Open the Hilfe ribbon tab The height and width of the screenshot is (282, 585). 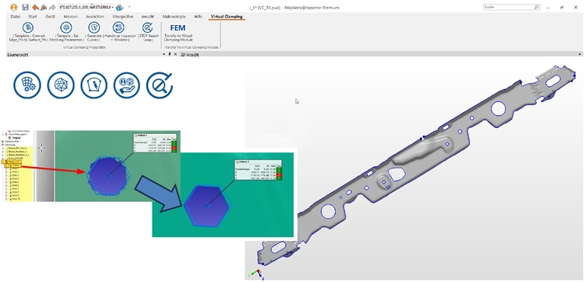tap(199, 17)
